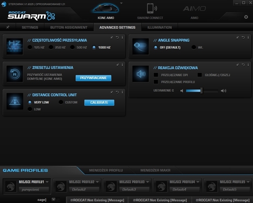Set polling rate to 1000 Hz

pos(94,48)
